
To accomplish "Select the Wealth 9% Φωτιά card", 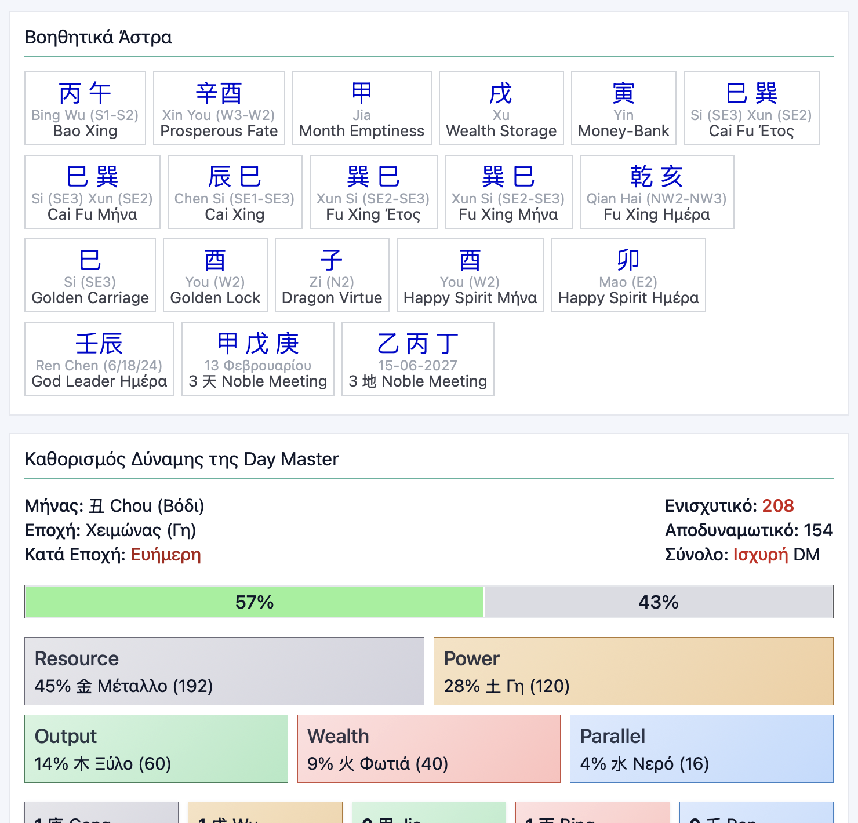I will coord(428,749).
